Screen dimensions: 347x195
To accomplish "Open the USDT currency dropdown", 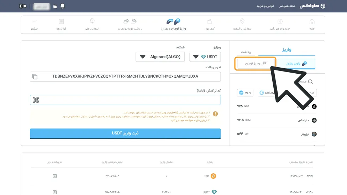I will pyautogui.click(x=205, y=57).
